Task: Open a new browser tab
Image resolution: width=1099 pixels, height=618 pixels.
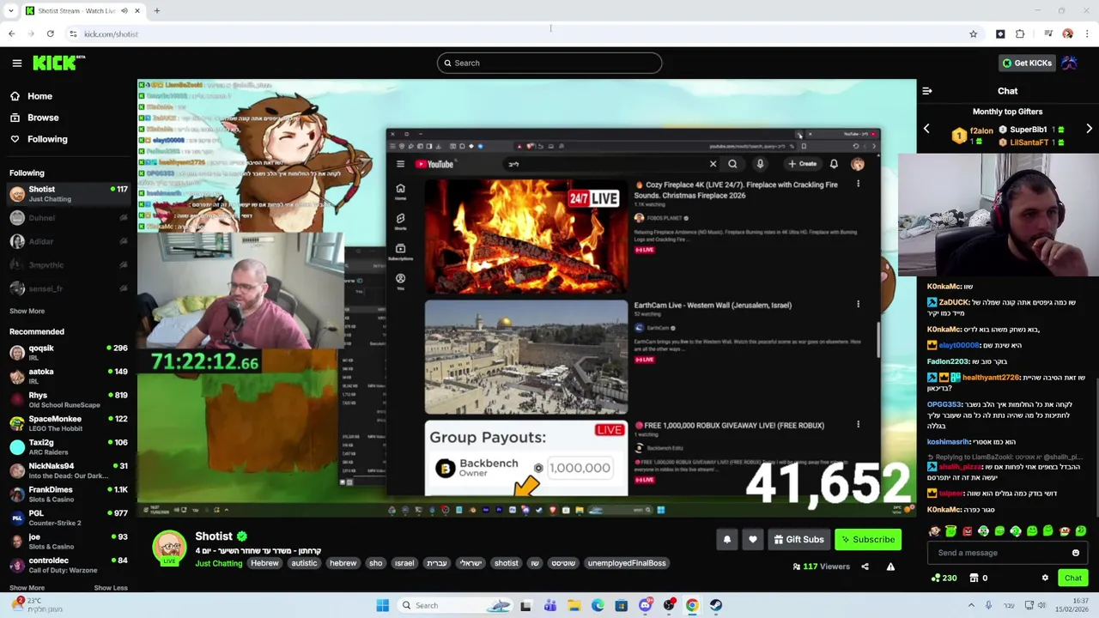Action: tap(156, 11)
